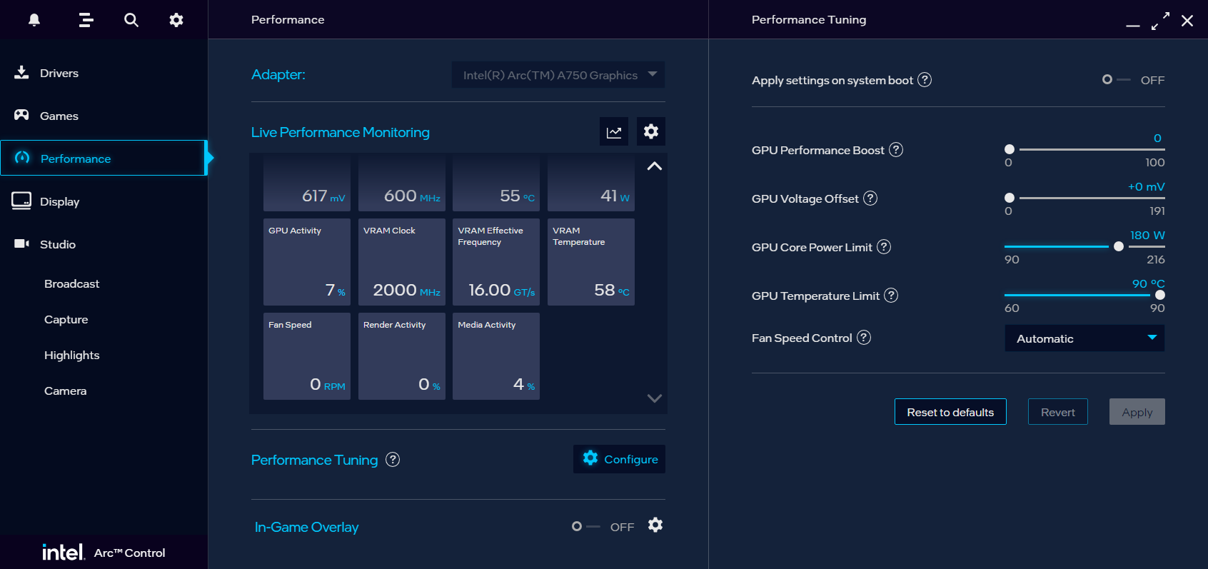Viewport: 1208px width, 569px height.
Task: Click help icon beside GPU Temperature Limit
Action: [891, 296]
